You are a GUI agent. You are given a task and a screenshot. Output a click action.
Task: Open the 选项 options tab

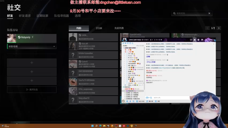78,16
